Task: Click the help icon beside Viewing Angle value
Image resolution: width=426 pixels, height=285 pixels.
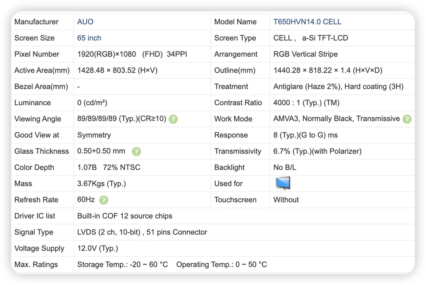Action: pos(173,119)
